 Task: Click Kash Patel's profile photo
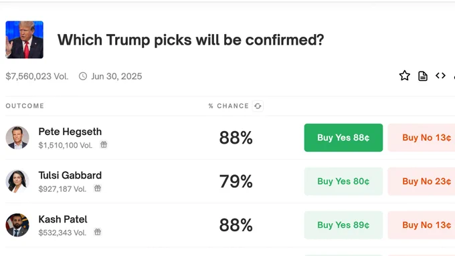tap(17, 225)
